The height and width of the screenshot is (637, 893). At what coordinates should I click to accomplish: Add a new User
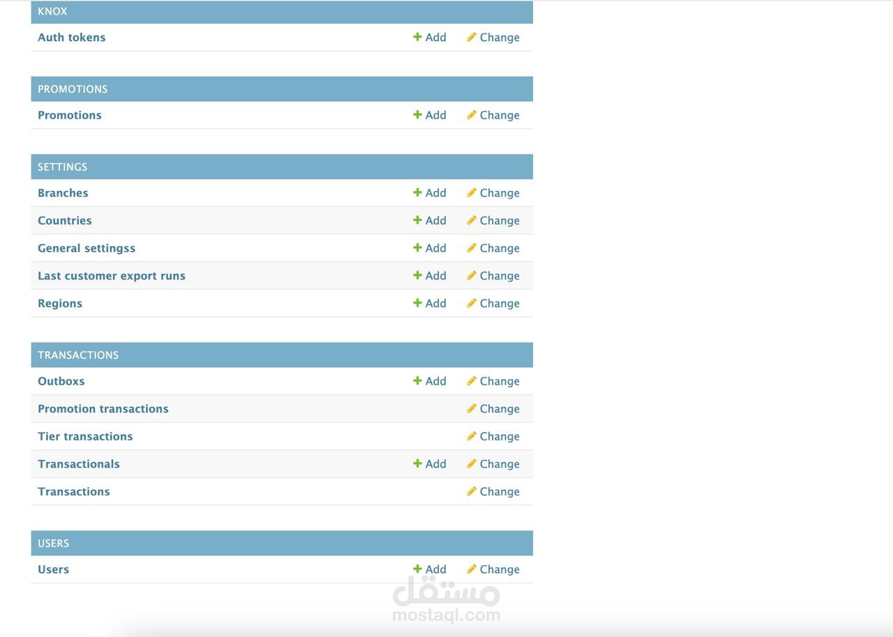click(430, 570)
